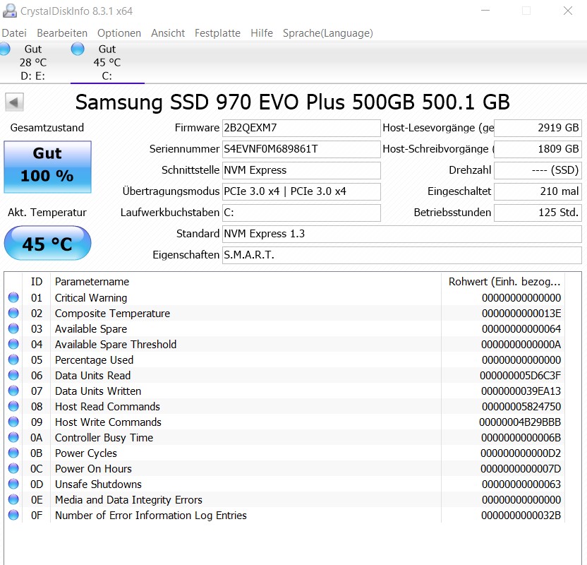Viewport: 587px width, 565px height.
Task: Click the Host-Schreibvorgänge value 1809 GB
Action: pyautogui.click(x=538, y=149)
